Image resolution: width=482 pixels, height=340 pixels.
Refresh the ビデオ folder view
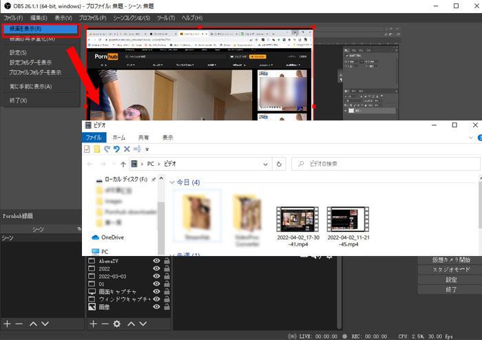pos(279,164)
